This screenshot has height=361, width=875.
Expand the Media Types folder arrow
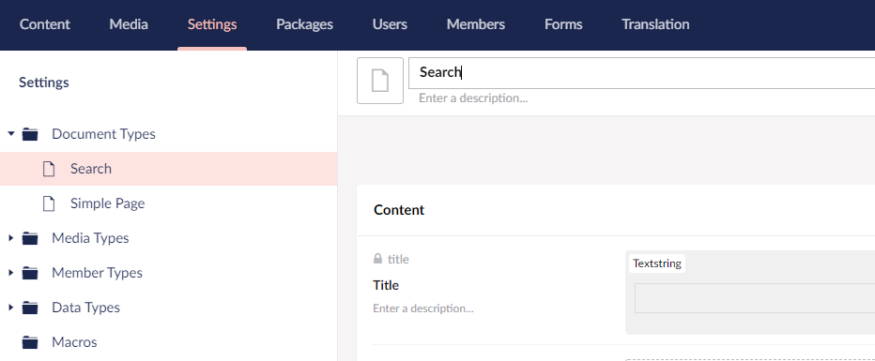[10, 238]
